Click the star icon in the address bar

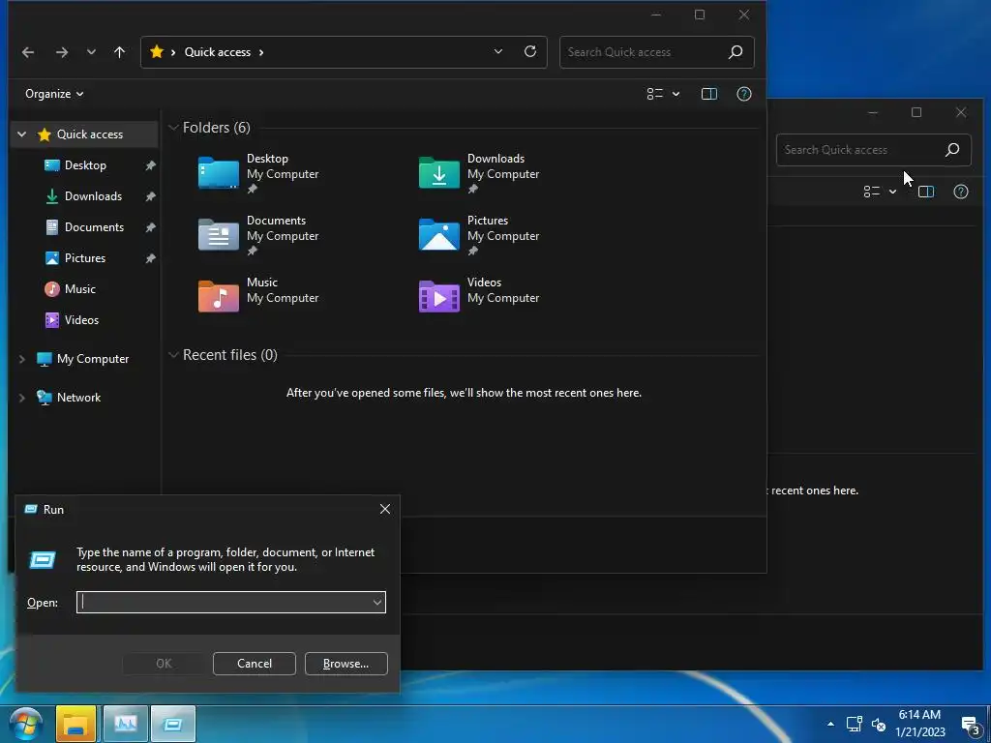coord(157,52)
